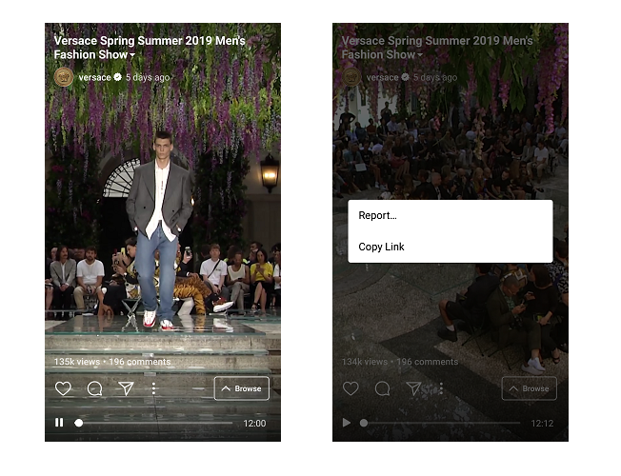Image resolution: width=621 pixels, height=476 pixels.
Task: Click '134k views · 196 comments' text
Action: (400, 362)
